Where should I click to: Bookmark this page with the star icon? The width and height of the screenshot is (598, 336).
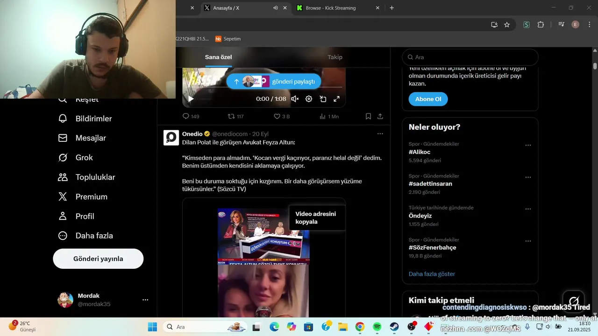coord(507,25)
